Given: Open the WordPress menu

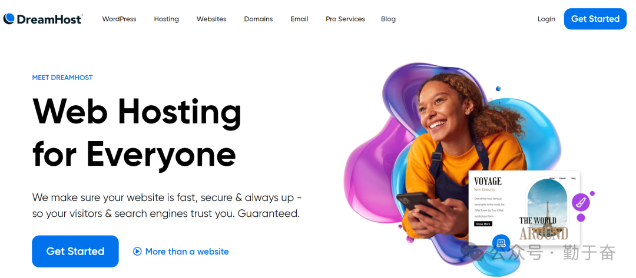Looking at the screenshot, I should (x=119, y=19).
